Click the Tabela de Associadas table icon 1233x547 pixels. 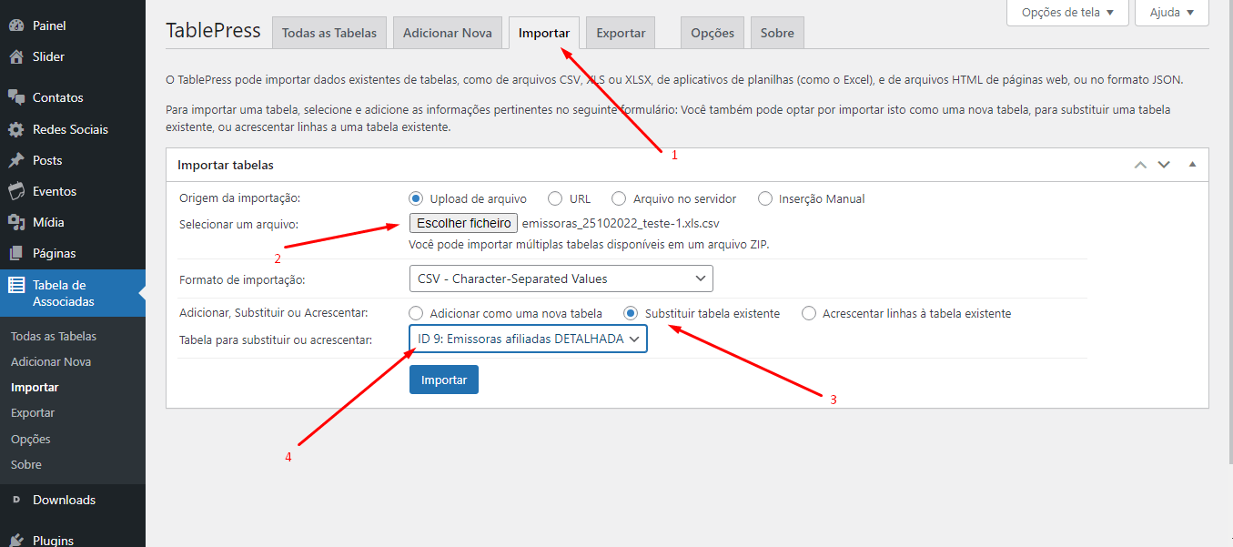pos(16,285)
